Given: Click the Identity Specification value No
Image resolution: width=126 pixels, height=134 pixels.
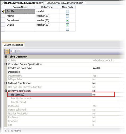Looking at the screenshot, I should (94, 91).
